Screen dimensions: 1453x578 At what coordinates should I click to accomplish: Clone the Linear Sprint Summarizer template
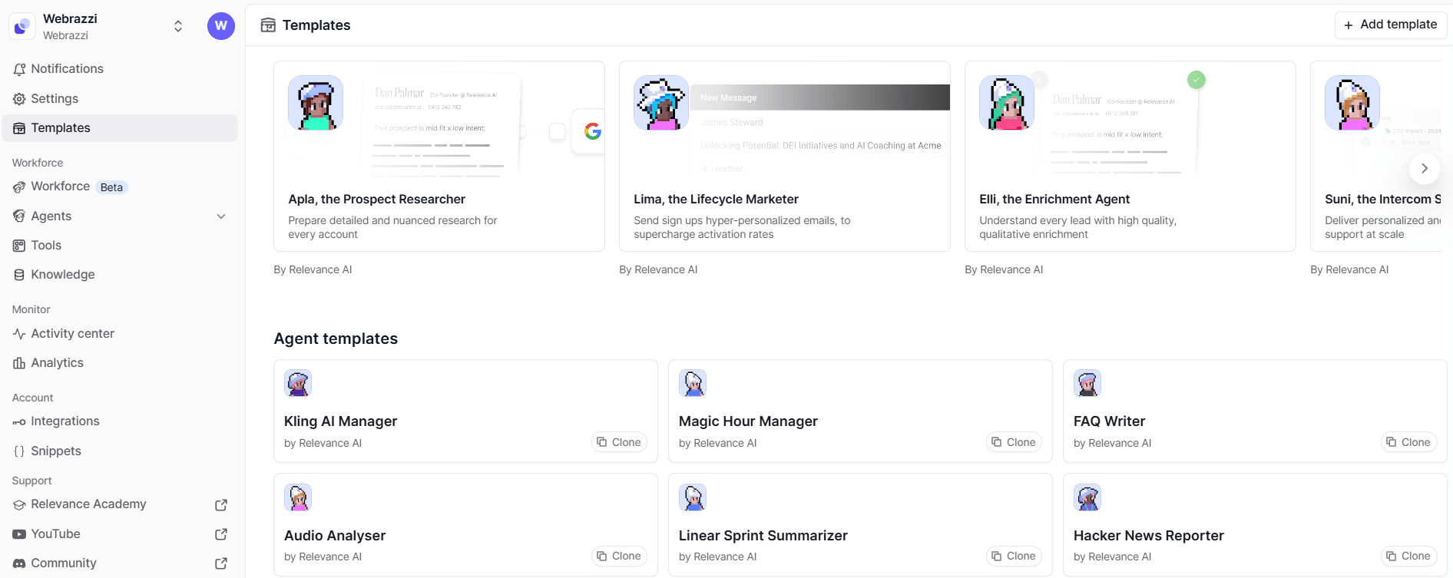(x=1014, y=556)
